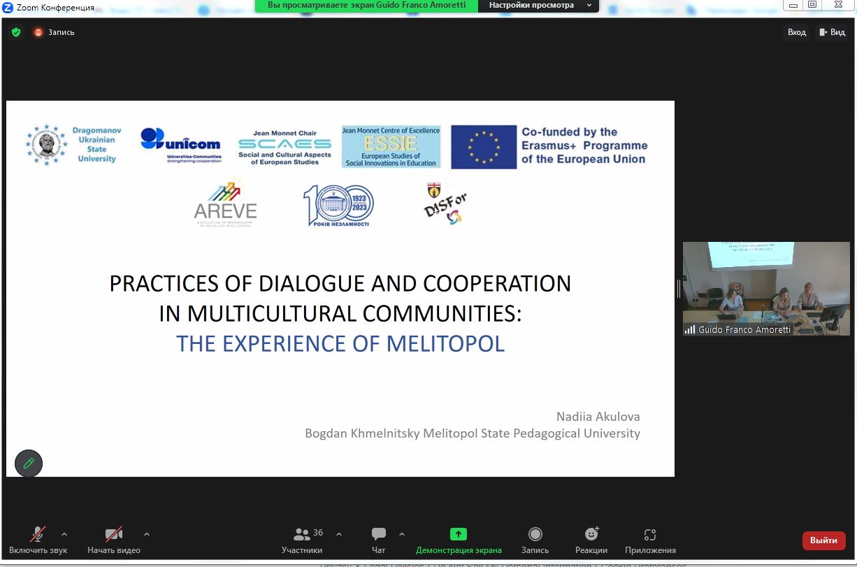Expand the arrow next to Participants
857x567 pixels.
(339, 534)
